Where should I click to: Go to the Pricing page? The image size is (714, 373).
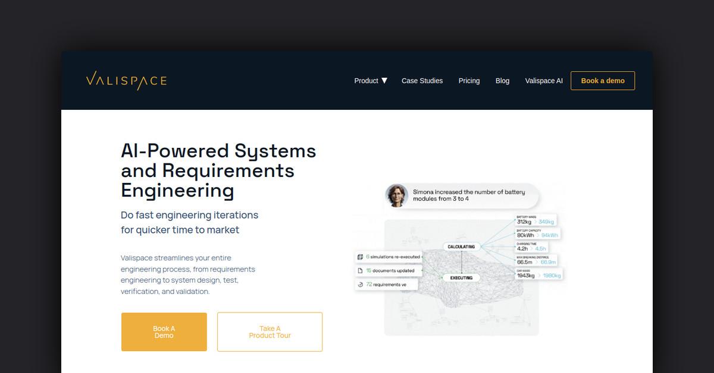[469, 81]
